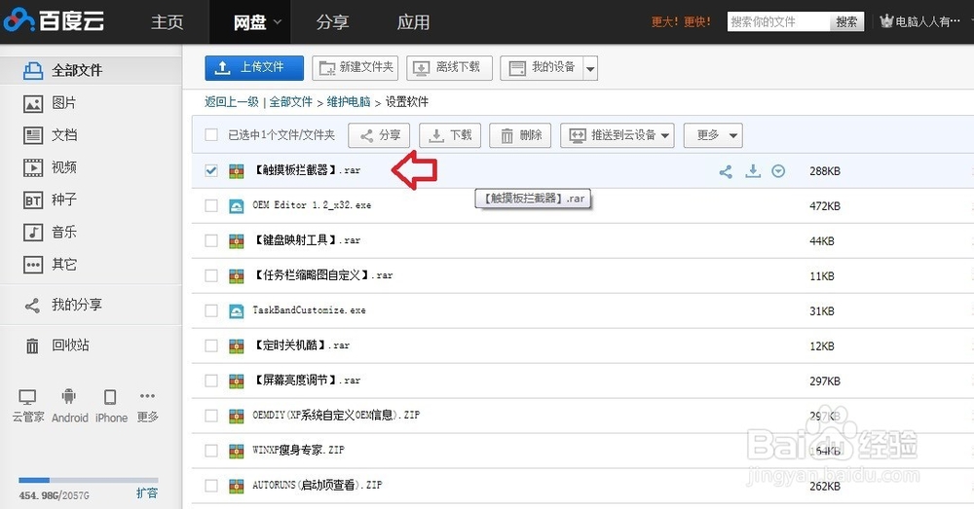The height and width of the screenshot is (509, 974).
Task: Click the WINXP瘦身专家.ZIP archive icon
Action: [236, 452]
